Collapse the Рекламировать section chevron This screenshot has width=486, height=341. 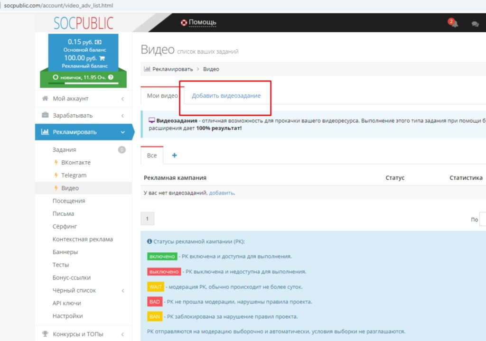click(x=123, y=132)
